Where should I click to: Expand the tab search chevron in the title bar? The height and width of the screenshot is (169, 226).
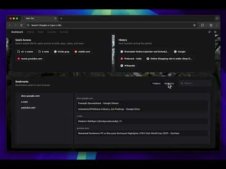point(217,18)
